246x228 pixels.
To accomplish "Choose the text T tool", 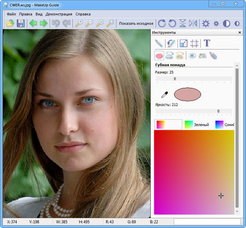I will (207, 43).
